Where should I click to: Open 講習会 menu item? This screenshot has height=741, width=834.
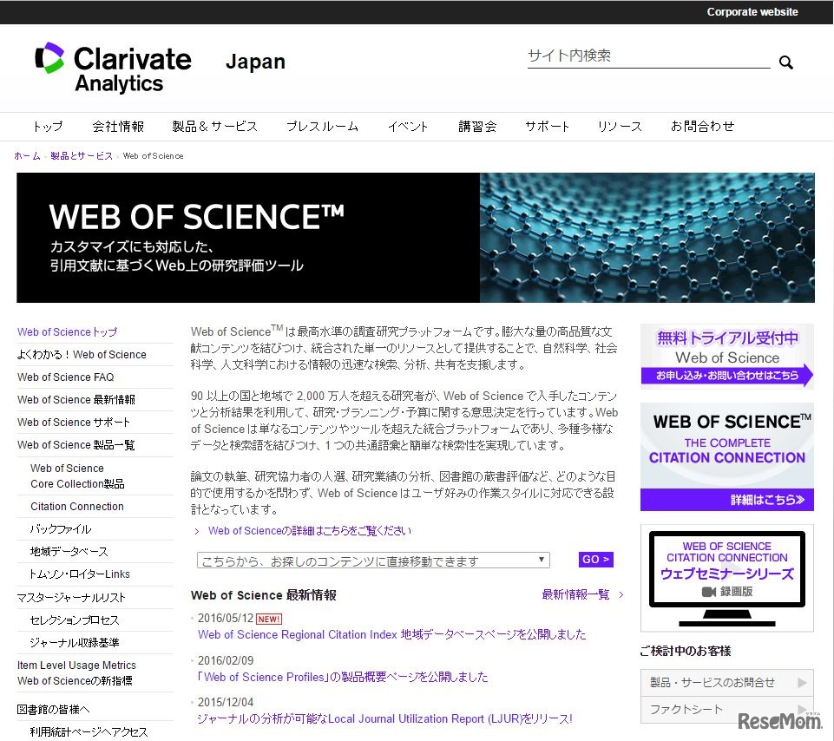click(477, 127)
